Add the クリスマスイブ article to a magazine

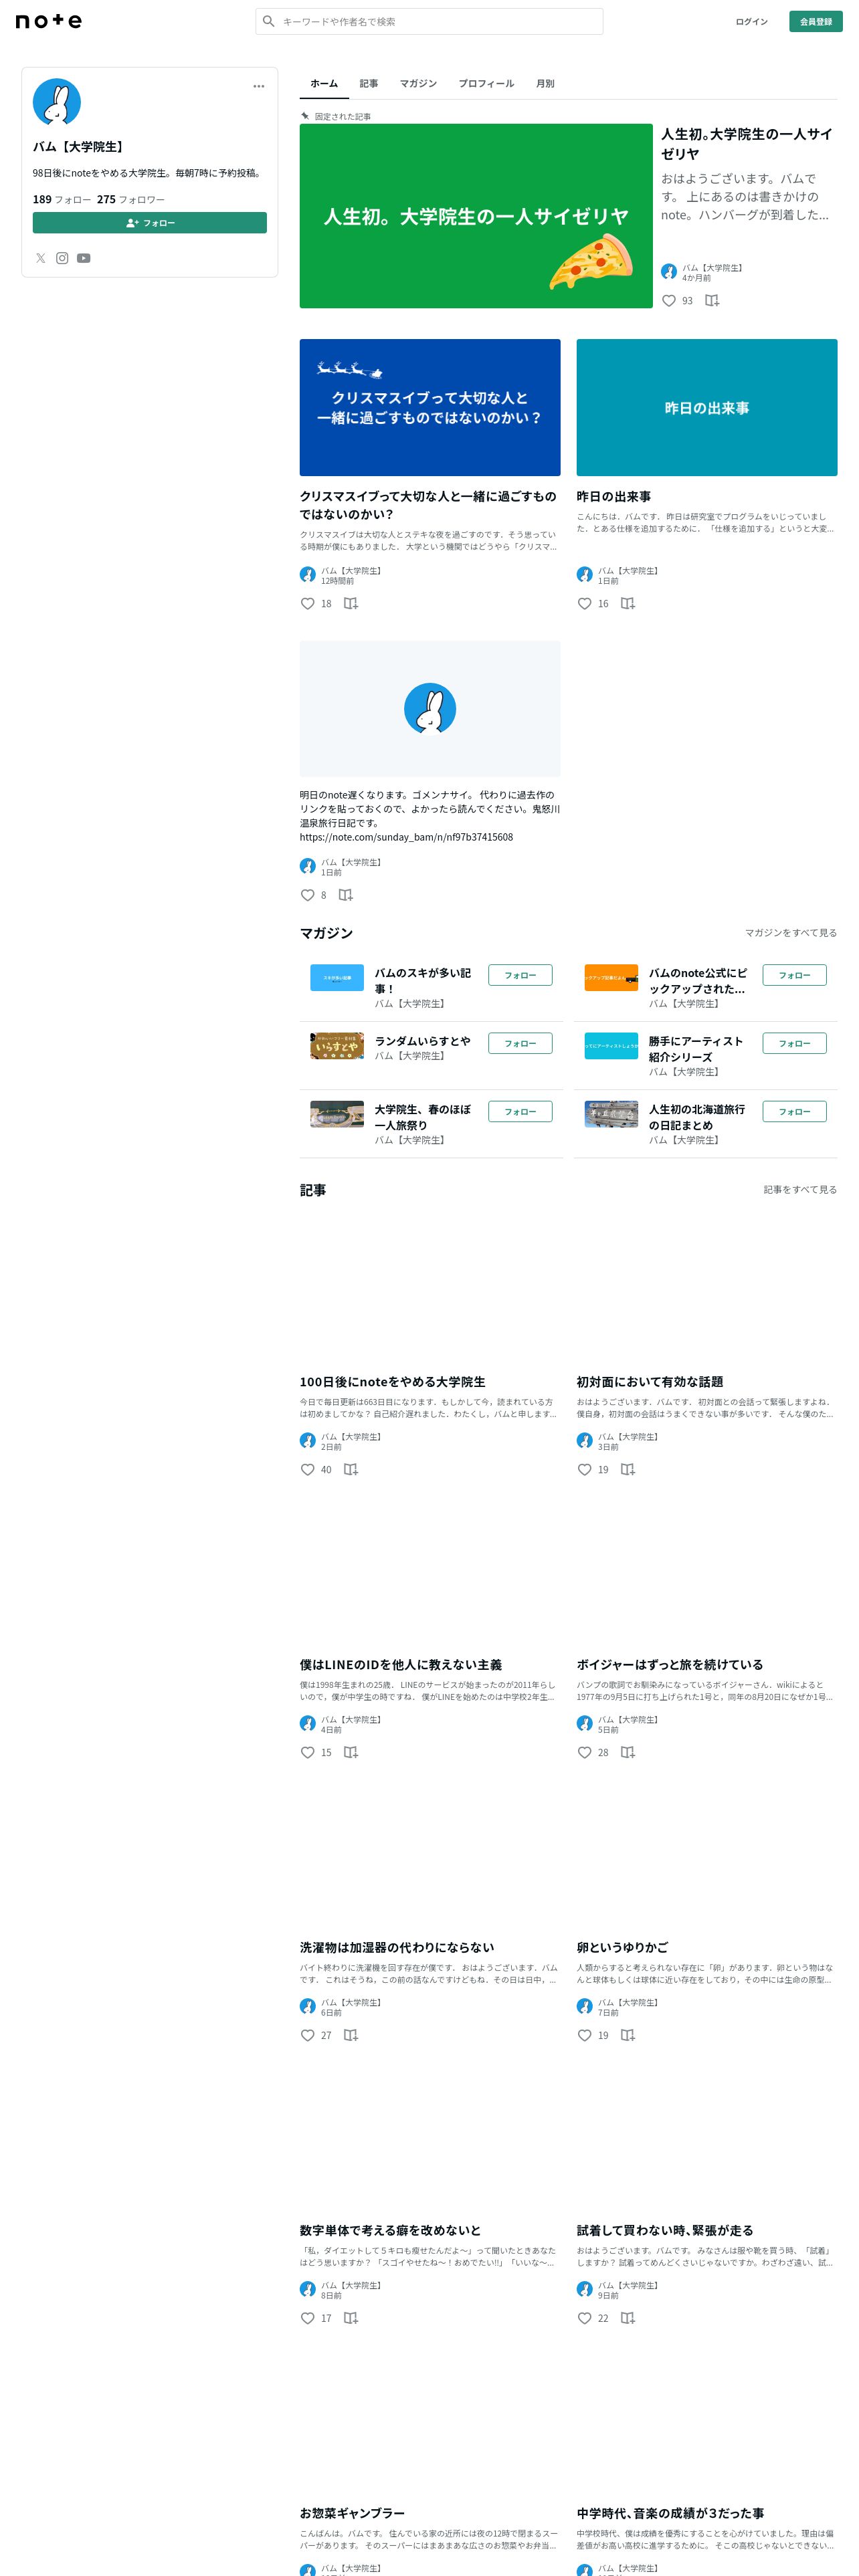pos(351,603)
